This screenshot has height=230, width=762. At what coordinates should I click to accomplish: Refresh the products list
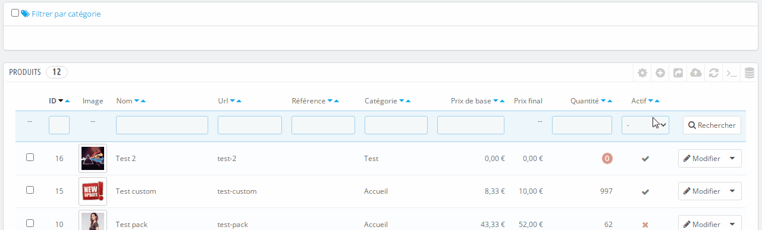tap(714, 73)
